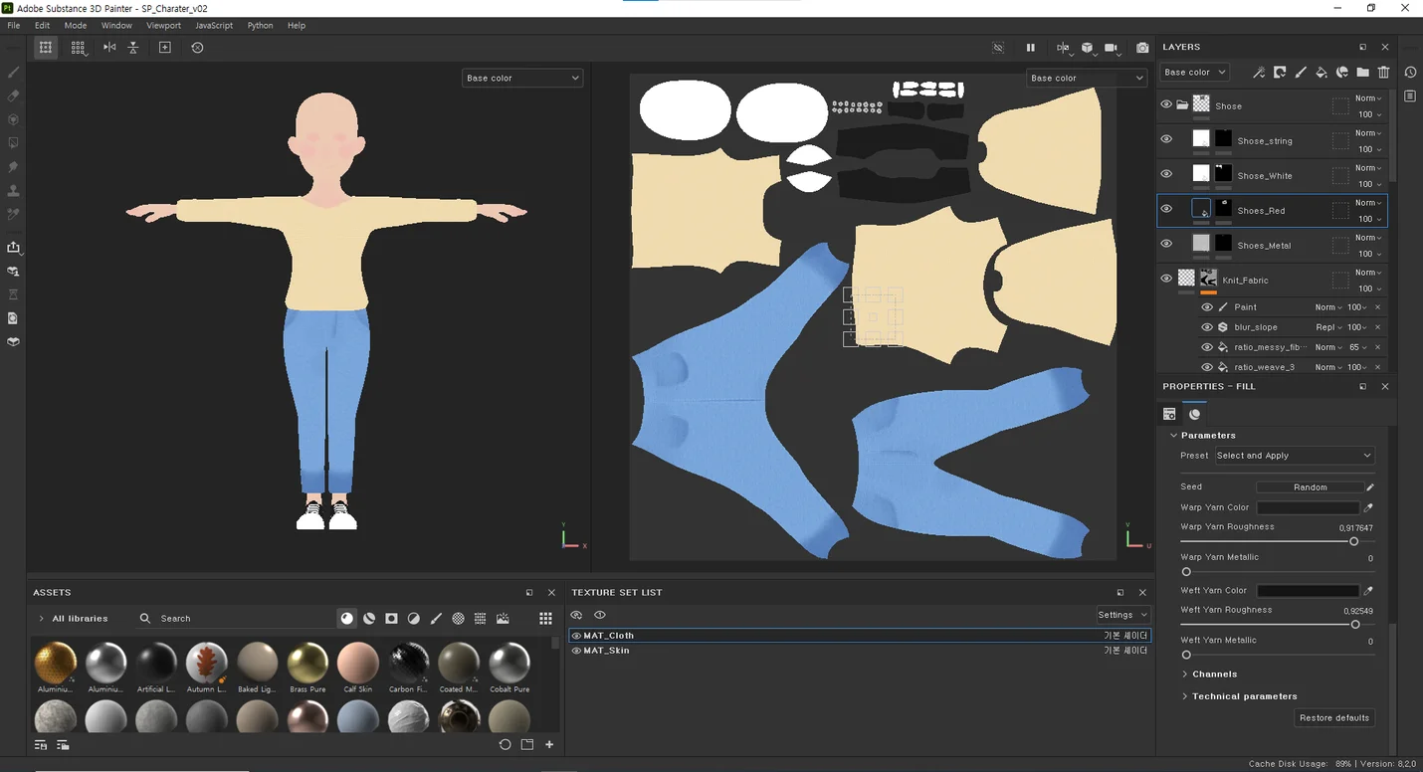Adjust the Warp Yarn Roughness slider

point(1278,541)
